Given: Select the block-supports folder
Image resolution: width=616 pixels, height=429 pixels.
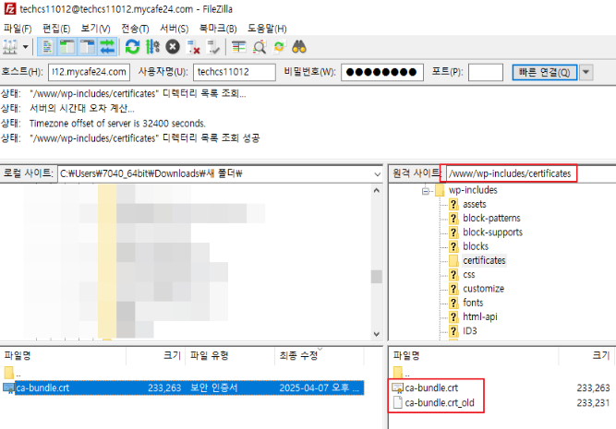Looking at the screenshot, I should [492, 232].
